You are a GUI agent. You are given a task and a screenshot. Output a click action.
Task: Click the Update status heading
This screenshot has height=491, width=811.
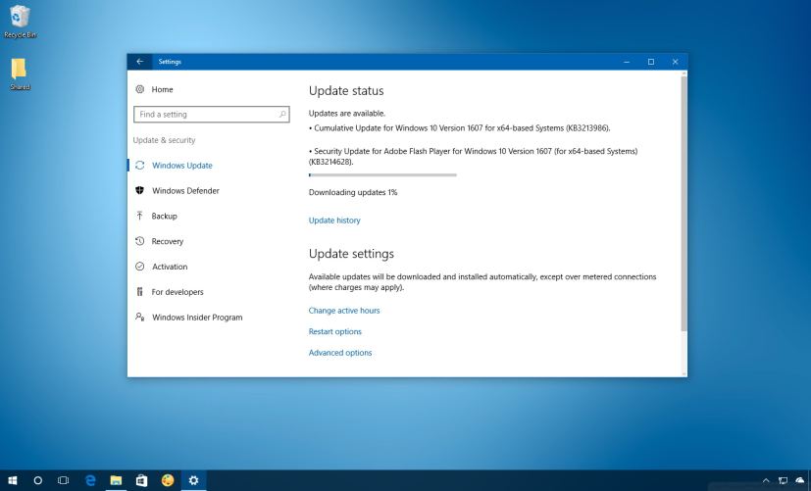[x=346, y=90]
